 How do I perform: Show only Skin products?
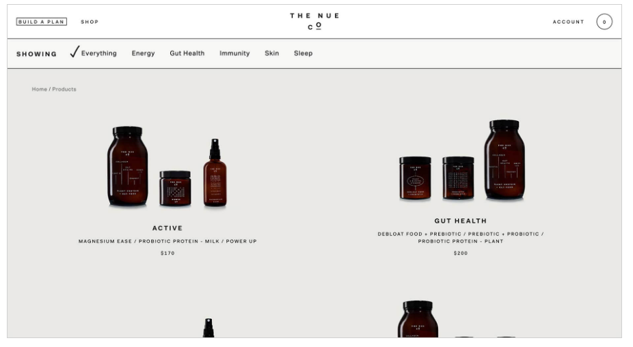271,53
